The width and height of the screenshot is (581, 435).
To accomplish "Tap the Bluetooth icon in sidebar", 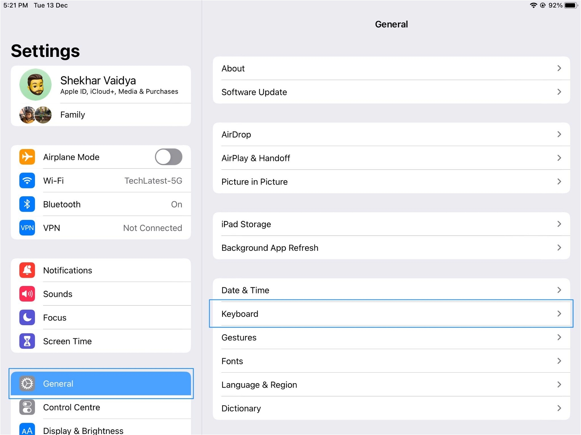I will (27, 204).
